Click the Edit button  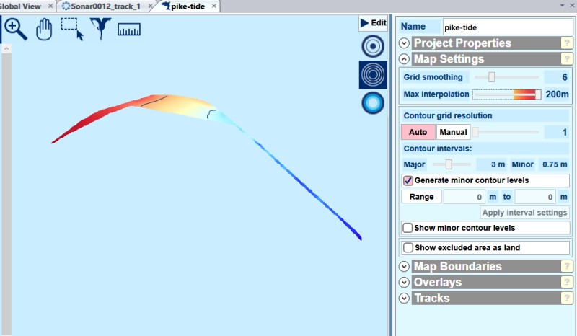373,23
